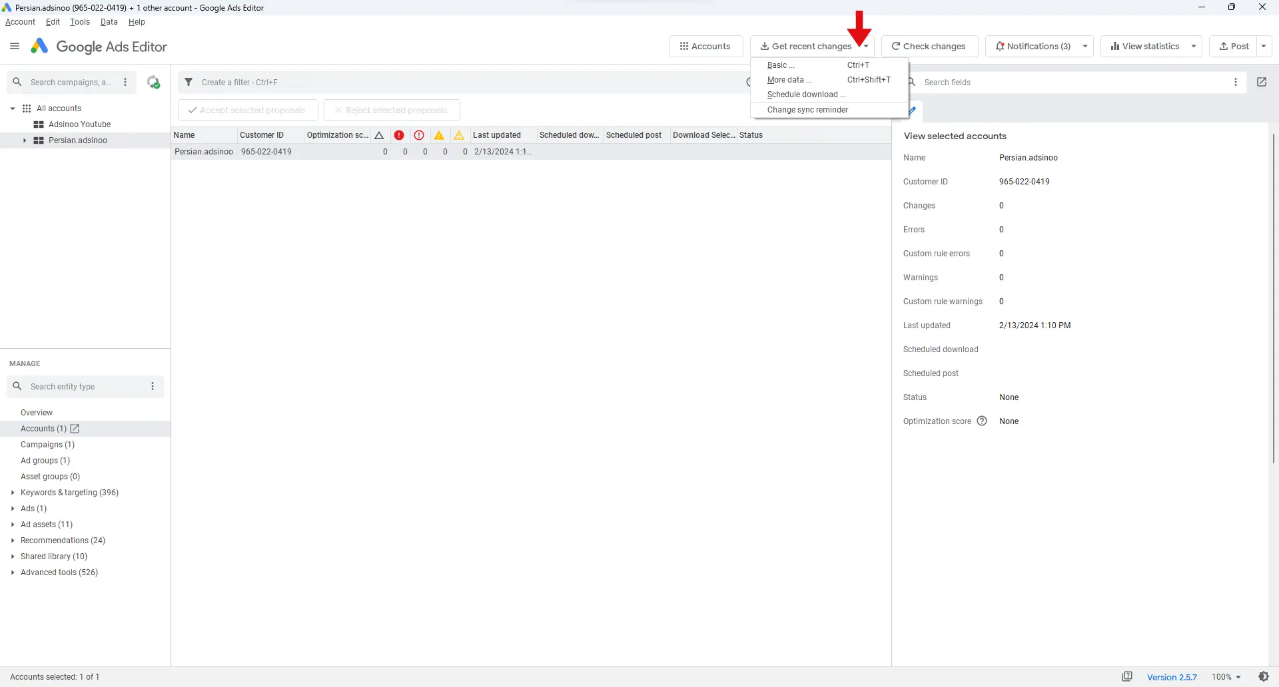Click the Get recent changes button
This screenshot has width=1279, height=687.
(x=806, y=47)
